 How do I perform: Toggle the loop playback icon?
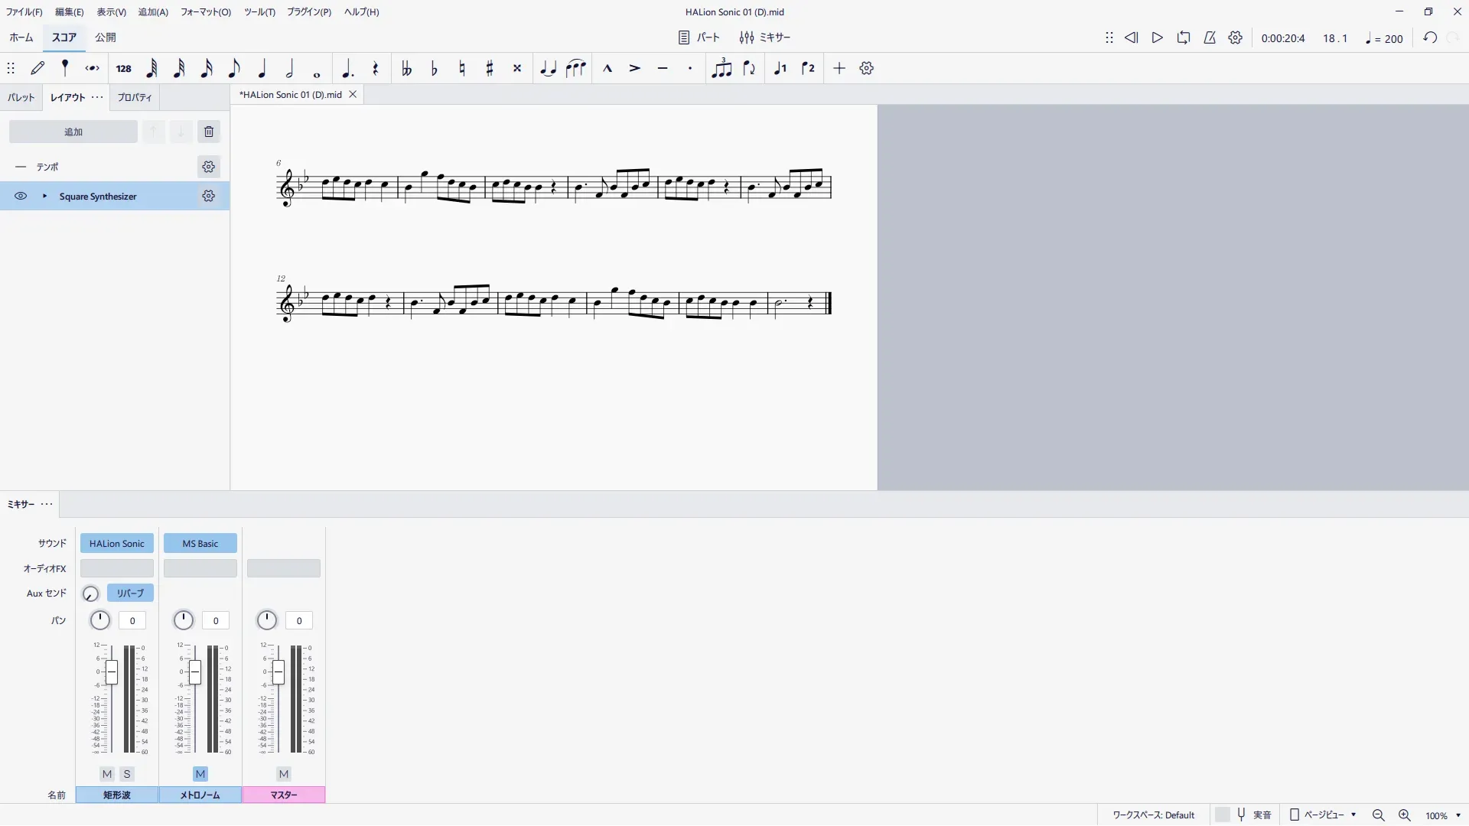[1184, 37]
